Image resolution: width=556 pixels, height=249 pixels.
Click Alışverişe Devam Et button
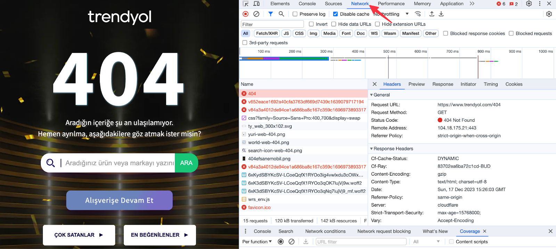(120, 200)
